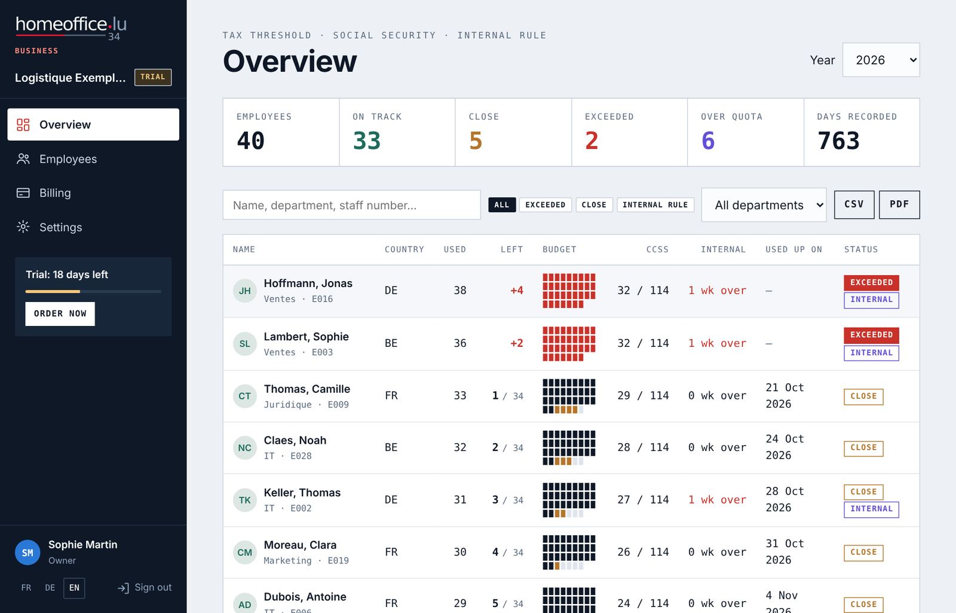Image resolution: width=956 pixels, height=613 pixels.
Task: Select the ALL filter chip
Action: [502, 205]
